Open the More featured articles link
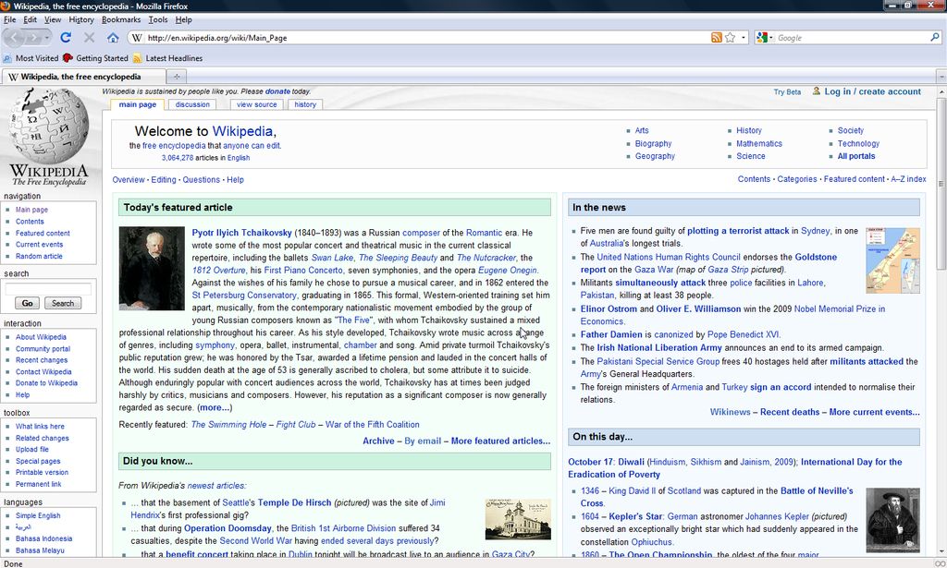The width and height of the screenshot is (947, 568). [500, 441]
